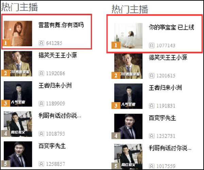Open left rank 3 人气王者 thumbnail
The height and width of the screenshot is (170, 204).
tap(18, 94)
